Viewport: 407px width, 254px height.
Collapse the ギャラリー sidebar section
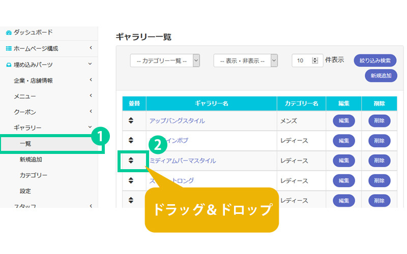click(x=90, y=127)
